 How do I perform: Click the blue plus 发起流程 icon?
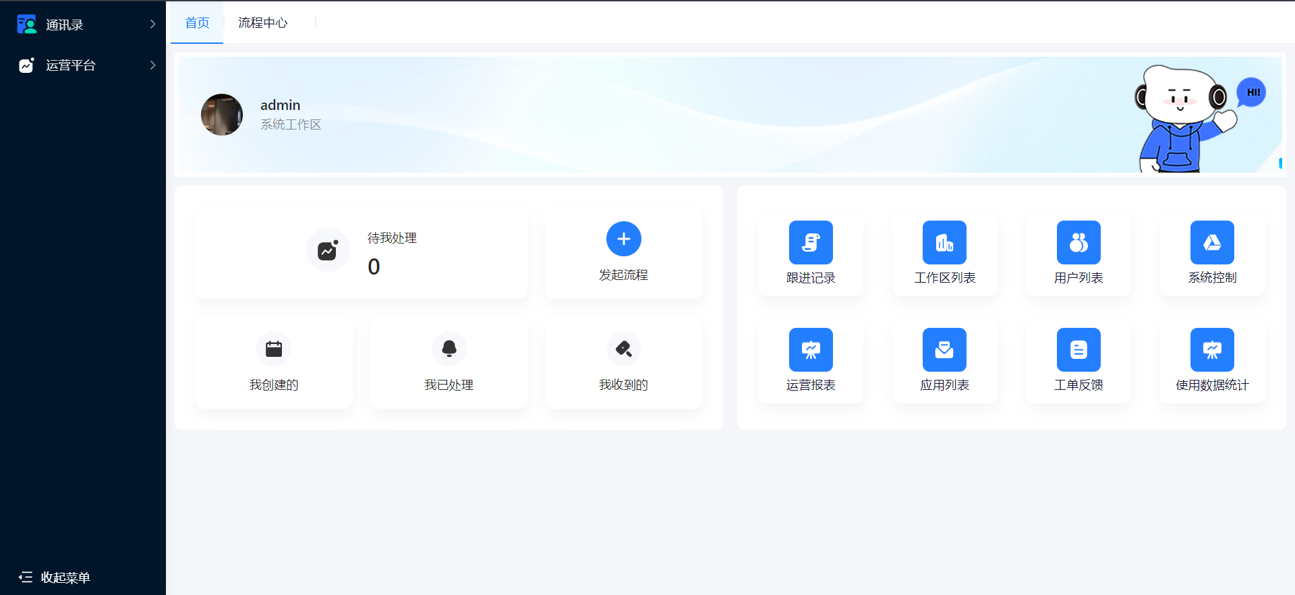tap(623, 239)
